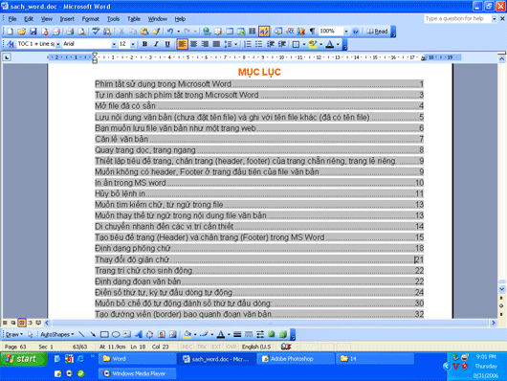Open the Arial font name dropdown

[x=114, y=44]
